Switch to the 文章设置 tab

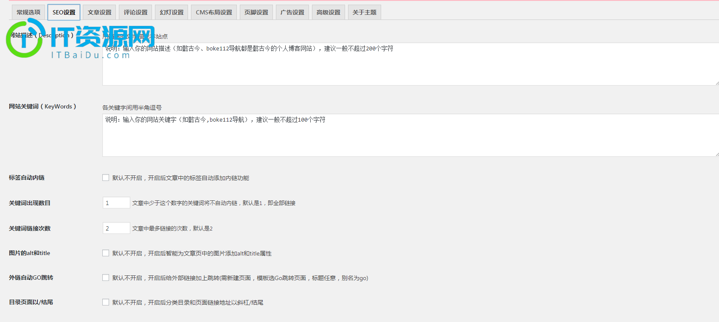(x=100, y=12)
